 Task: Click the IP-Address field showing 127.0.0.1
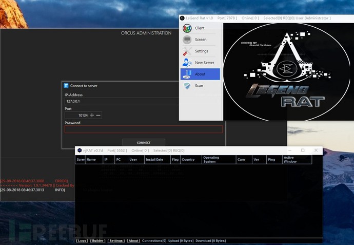[122, 101]
